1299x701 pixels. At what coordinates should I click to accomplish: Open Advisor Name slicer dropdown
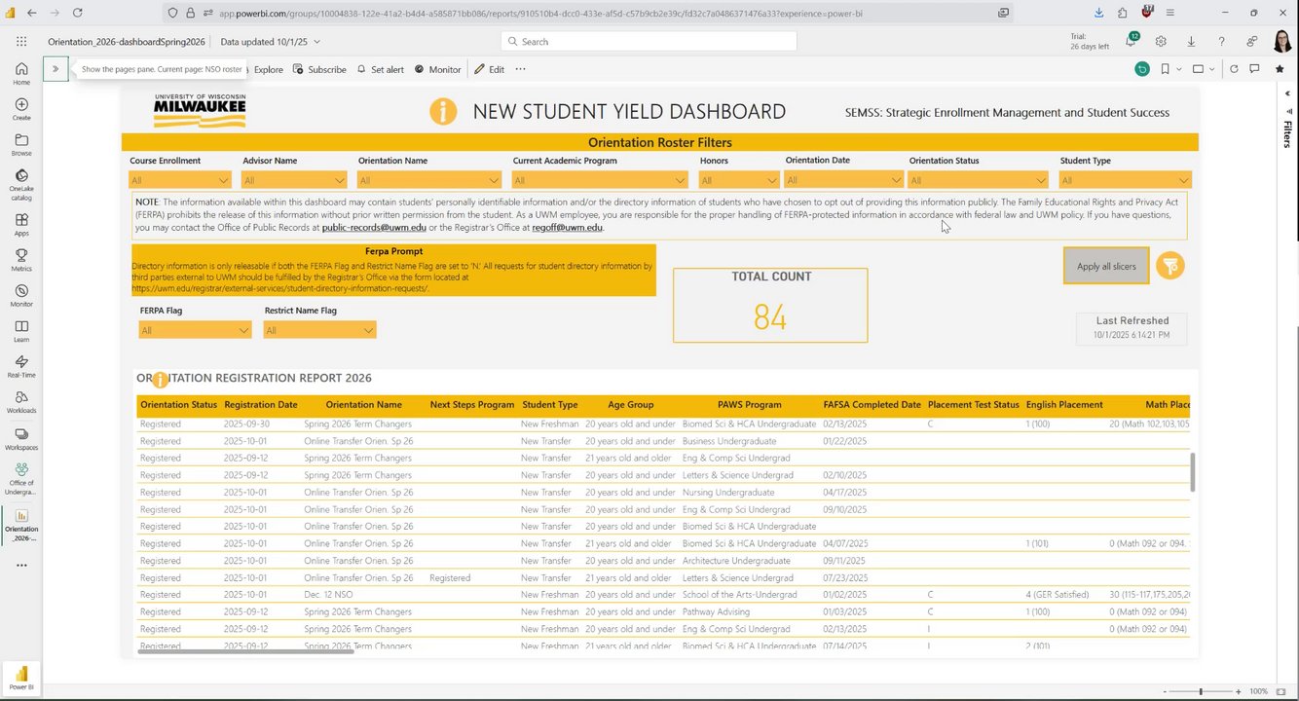click(294, 180)
